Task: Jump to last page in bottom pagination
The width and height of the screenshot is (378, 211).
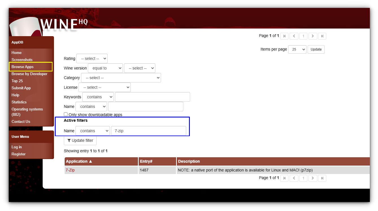Action: coord(322,178)
